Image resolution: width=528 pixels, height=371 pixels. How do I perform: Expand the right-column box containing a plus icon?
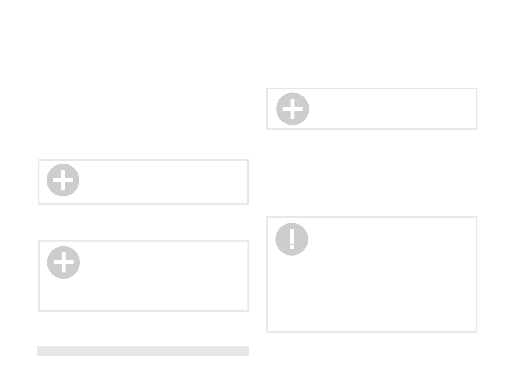click(x=372, y=109)
